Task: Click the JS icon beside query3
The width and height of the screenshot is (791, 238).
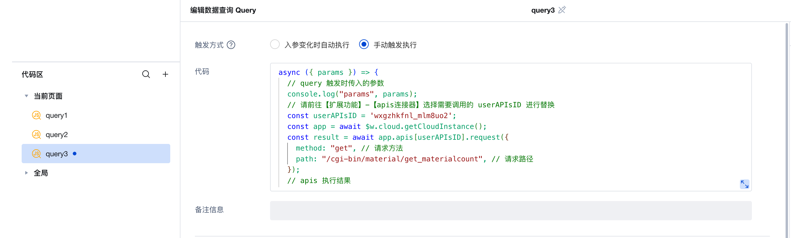Action: pyautogui.click(x=36, y=154)
